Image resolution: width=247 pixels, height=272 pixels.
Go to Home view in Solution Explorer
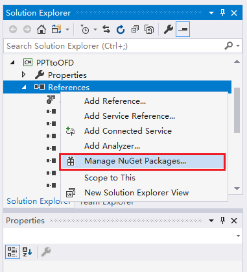pyautogui.click(x=41, y=29)
